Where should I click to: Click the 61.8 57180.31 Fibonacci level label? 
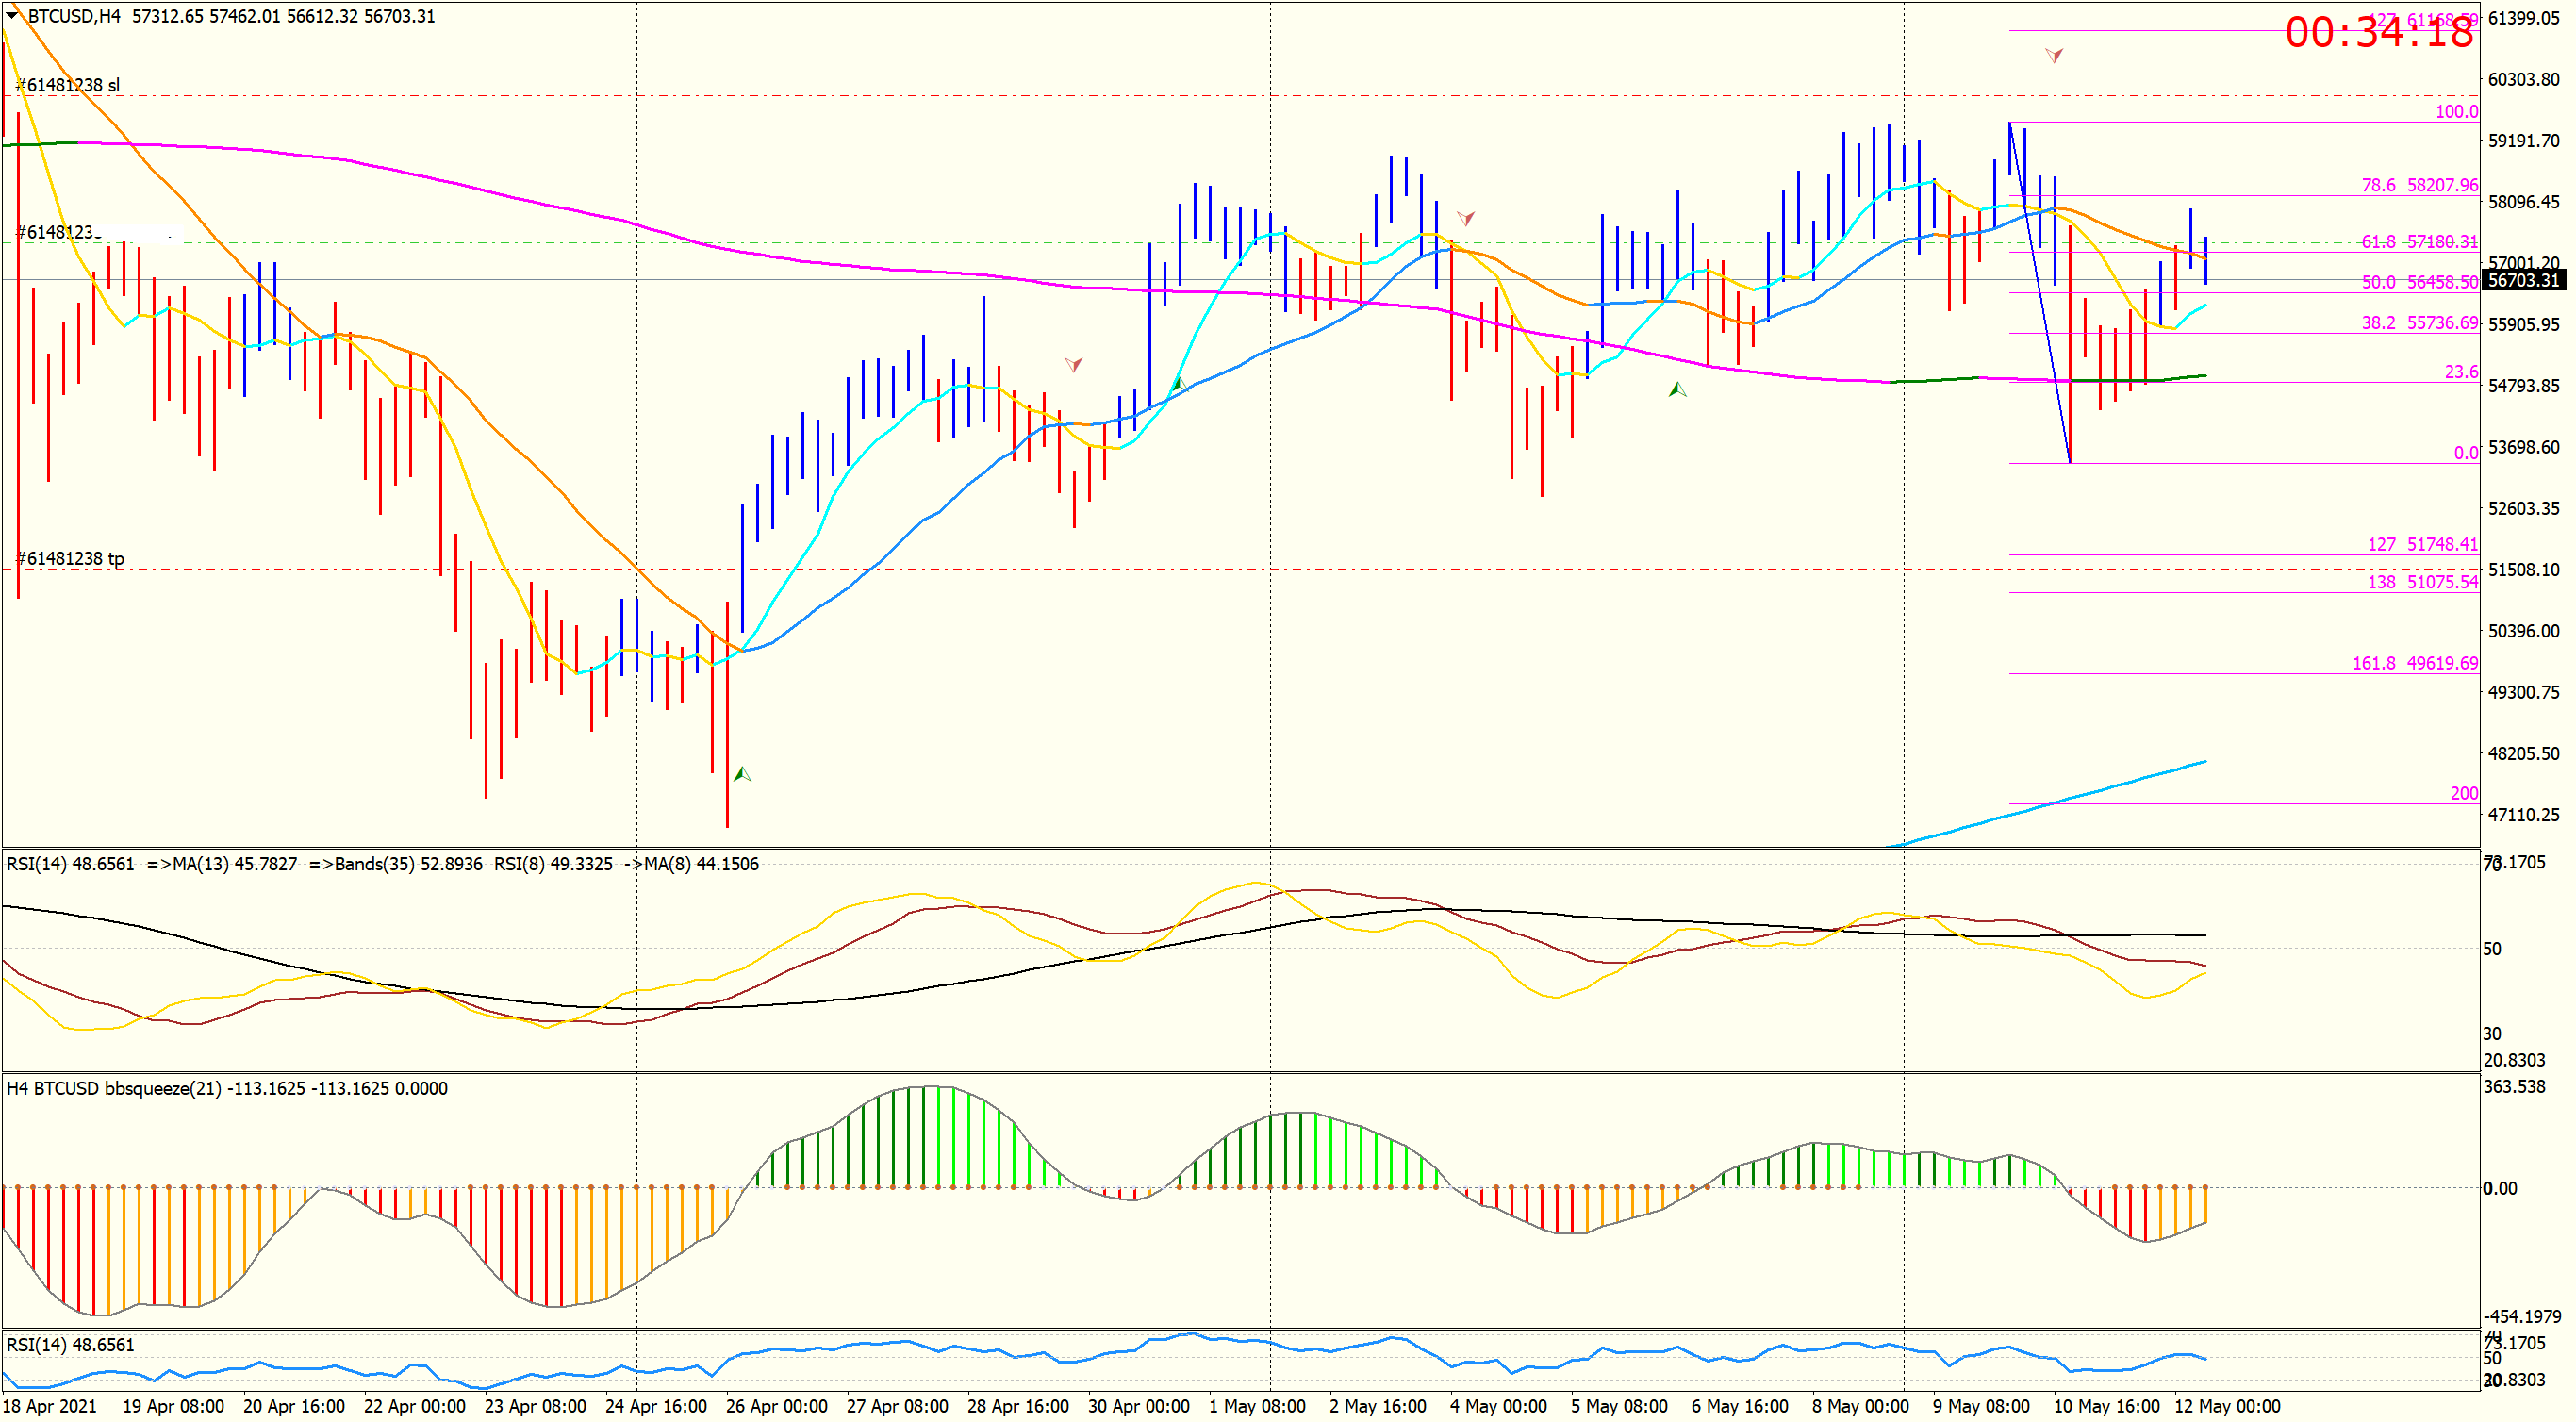tap(2419, 241)
